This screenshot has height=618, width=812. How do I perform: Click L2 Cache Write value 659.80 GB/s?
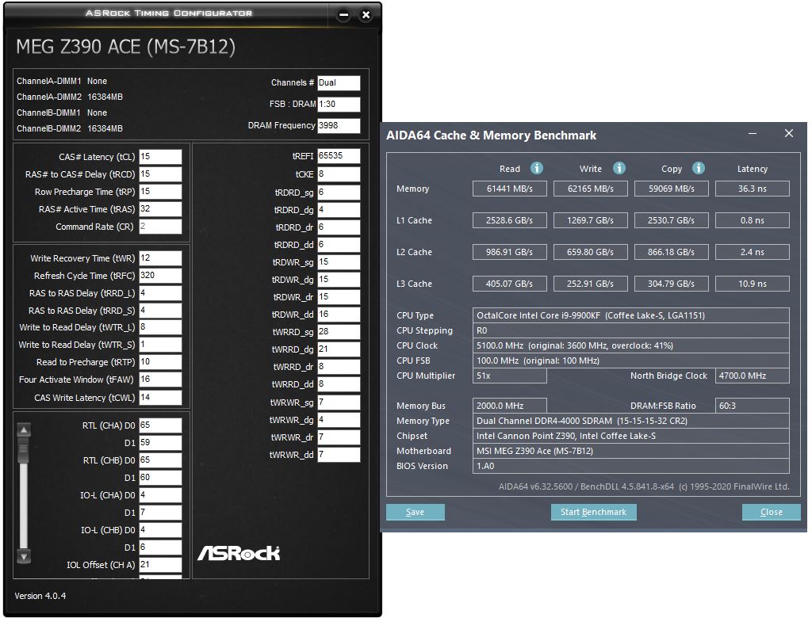590,252
